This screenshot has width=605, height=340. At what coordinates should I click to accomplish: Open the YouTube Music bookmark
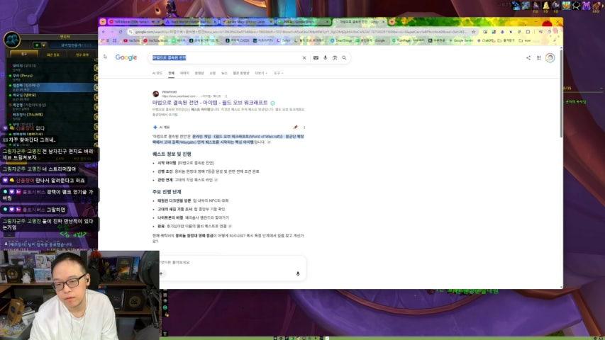tap(156, 40)
